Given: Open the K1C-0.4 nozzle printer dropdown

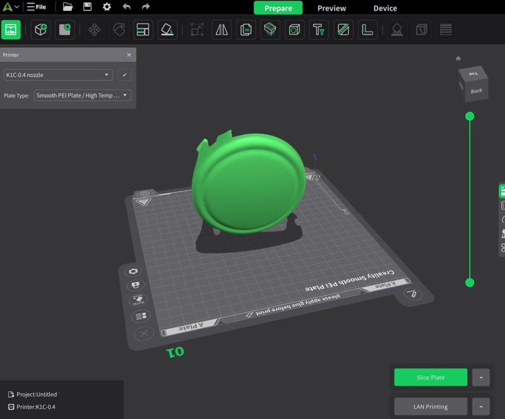Looking at the screenshot, I should 58,75.
